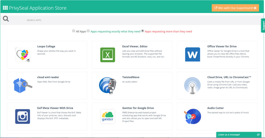Open Gantter for Google Drive title

point(138,108)
